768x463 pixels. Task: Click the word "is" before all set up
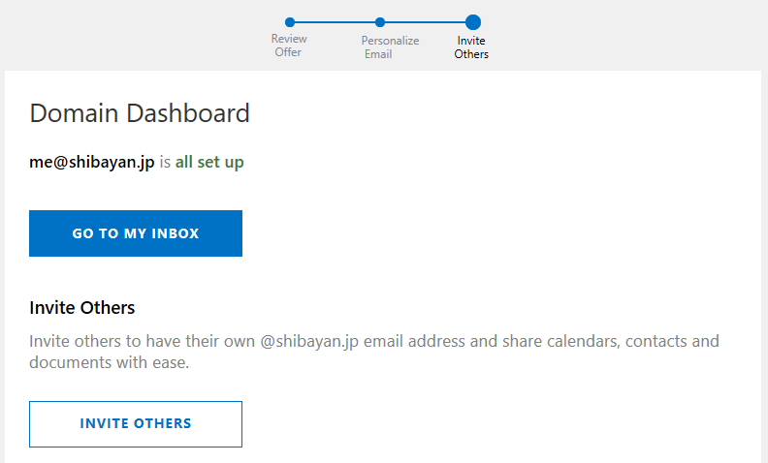(x=165, y=163)
